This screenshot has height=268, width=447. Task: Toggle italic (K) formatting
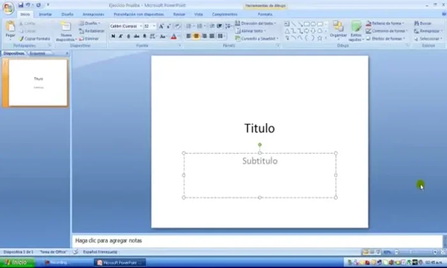121,36
